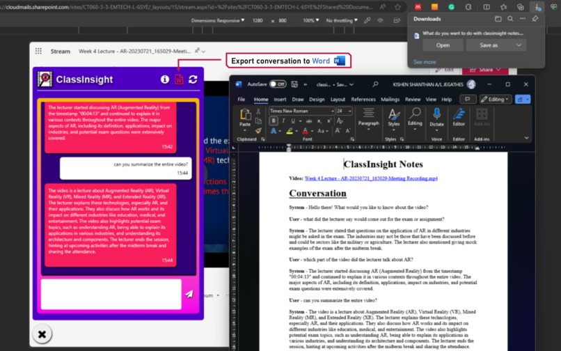Open the font size 24 dropdown

[x=349, y=111]
